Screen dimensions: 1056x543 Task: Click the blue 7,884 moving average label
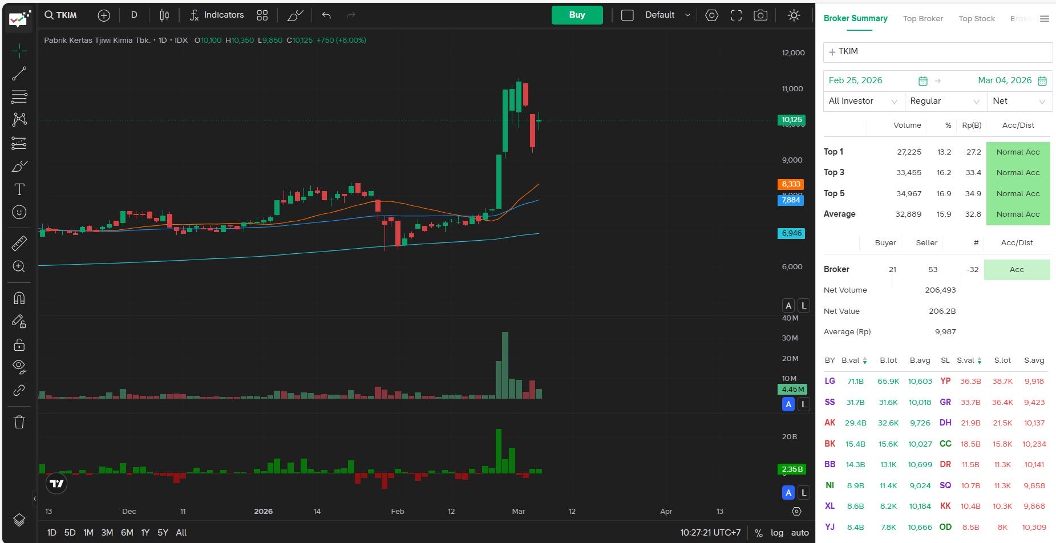[791, 200]
